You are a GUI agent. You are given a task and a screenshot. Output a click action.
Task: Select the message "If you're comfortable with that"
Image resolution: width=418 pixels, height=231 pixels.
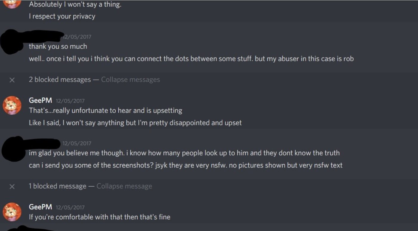click(x=100, y=217)
